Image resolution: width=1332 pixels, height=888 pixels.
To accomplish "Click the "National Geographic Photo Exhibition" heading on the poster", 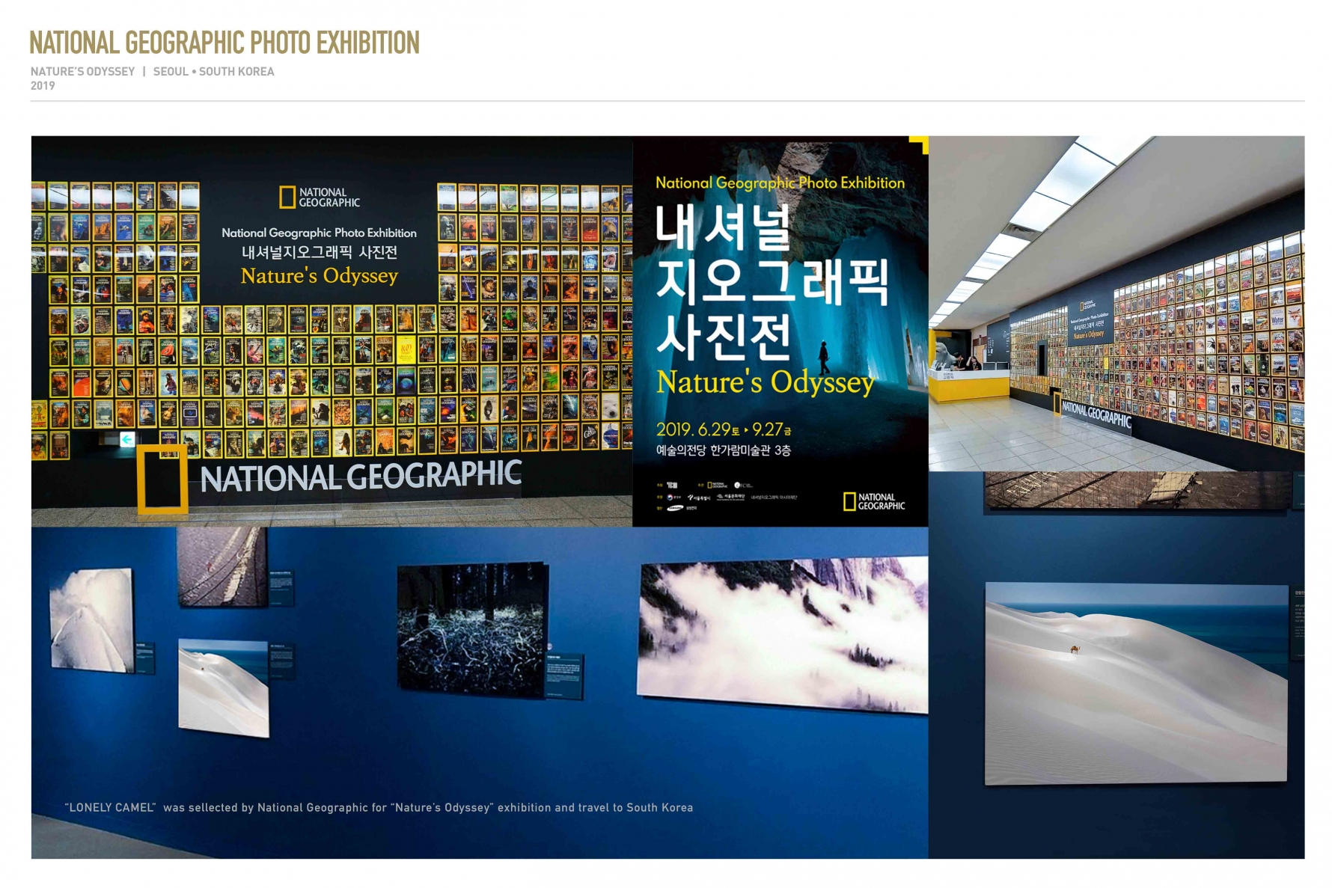I will [x=780, y=183].
